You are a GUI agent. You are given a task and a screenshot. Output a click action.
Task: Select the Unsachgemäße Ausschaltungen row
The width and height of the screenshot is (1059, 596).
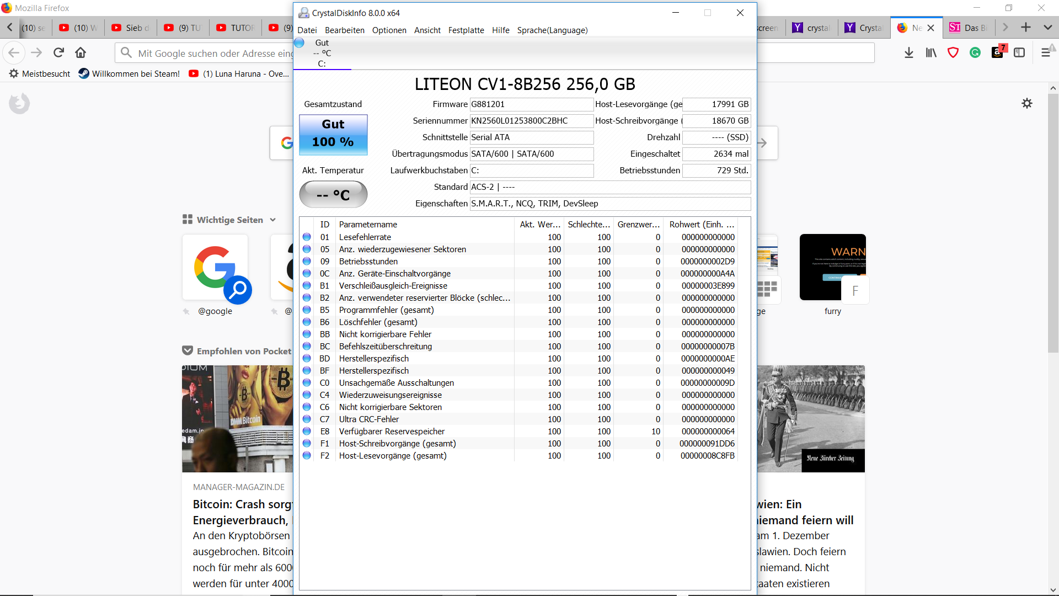(519, 383)
